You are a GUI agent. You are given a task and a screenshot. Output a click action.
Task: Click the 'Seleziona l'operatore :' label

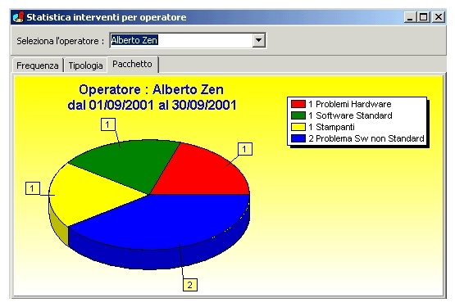(60, 41)
